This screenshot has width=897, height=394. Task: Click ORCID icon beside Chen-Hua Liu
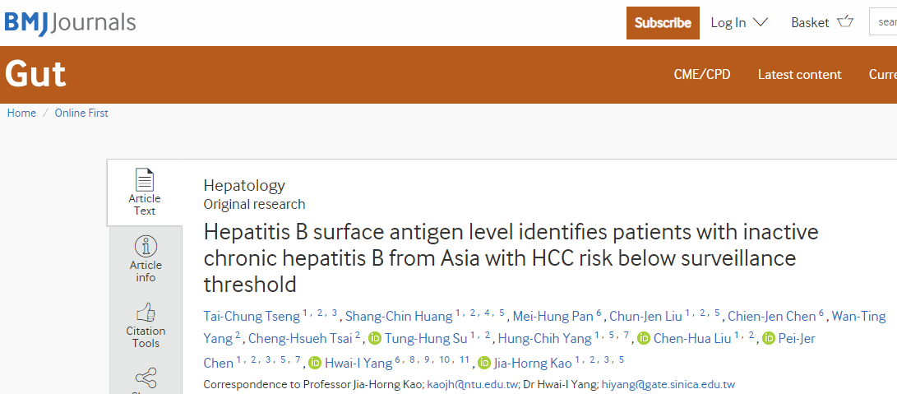pos(644,338)
